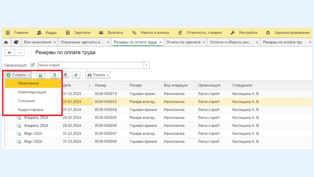
Task: Click the toolbar icon left of paperclip
Action: click(66, 75)
